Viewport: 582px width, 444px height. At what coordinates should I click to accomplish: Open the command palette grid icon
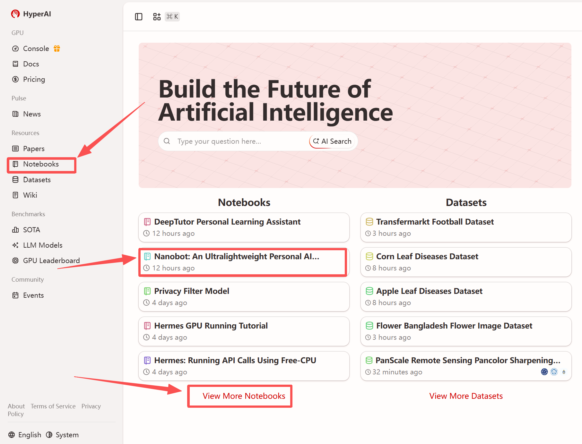tap(157, 17)
